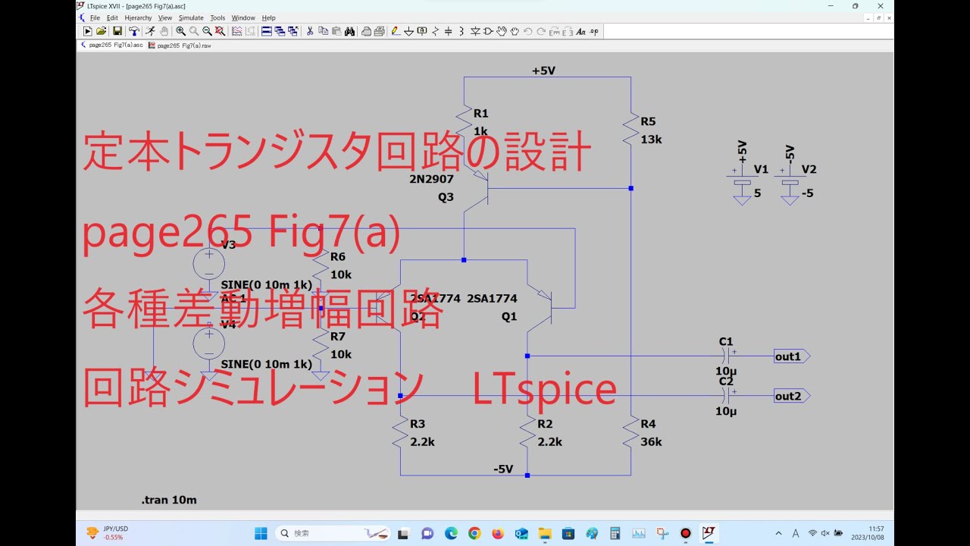Click the SPICE directive .op icon

[593, 31]
